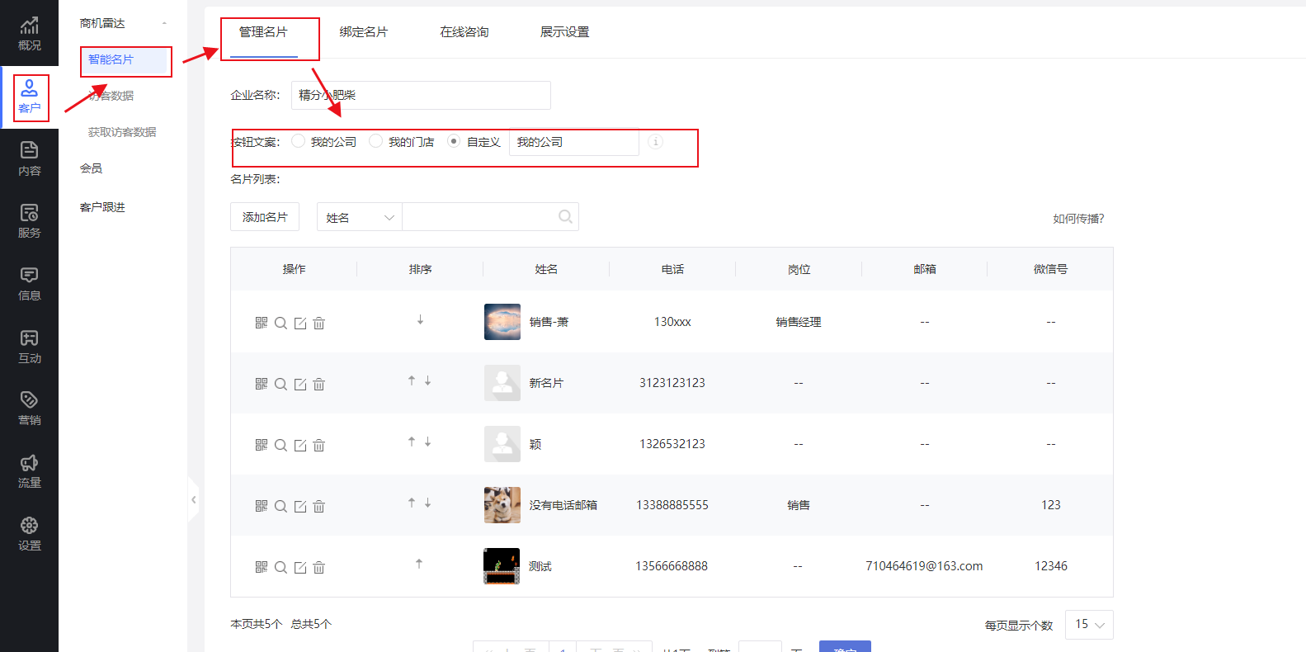Image resolution: width=1306 pixels, height=652 pixels.
Task: Edit the 新名片 card
Action: [300, 384]
